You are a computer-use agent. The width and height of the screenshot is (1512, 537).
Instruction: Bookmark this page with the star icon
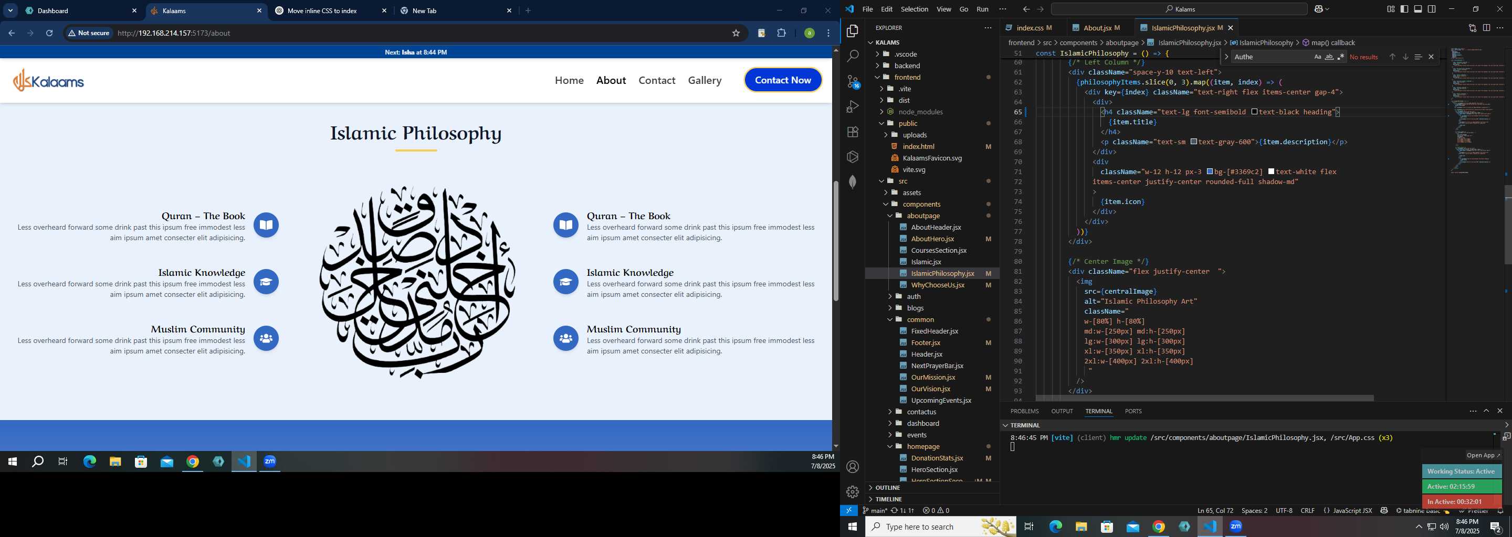coord(736,33)
